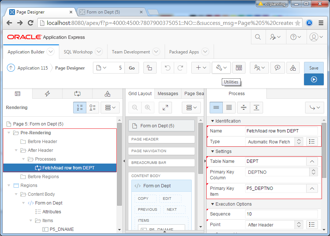Click the Expand layout icon

[x=165, y=108]
